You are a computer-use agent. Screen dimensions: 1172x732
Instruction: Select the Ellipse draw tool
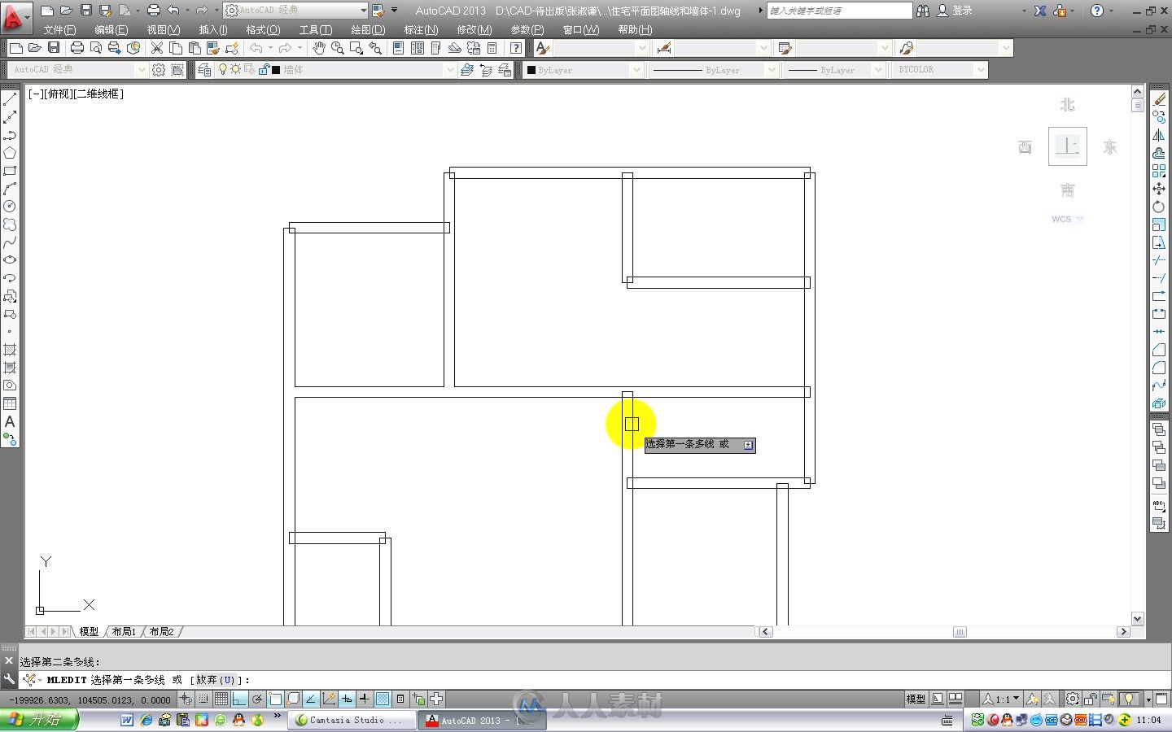(10, 260)
